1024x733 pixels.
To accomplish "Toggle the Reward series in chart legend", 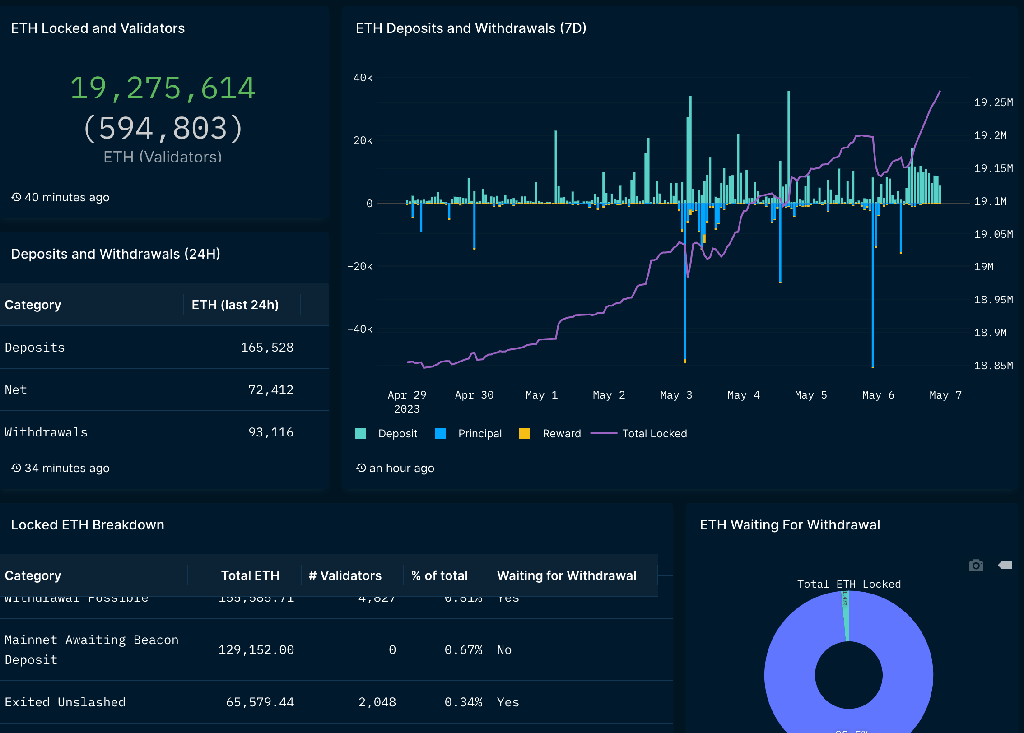I will (561, 433).
